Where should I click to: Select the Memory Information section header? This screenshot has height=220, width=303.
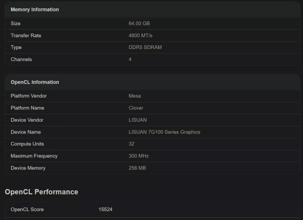[x=35, y=9]
